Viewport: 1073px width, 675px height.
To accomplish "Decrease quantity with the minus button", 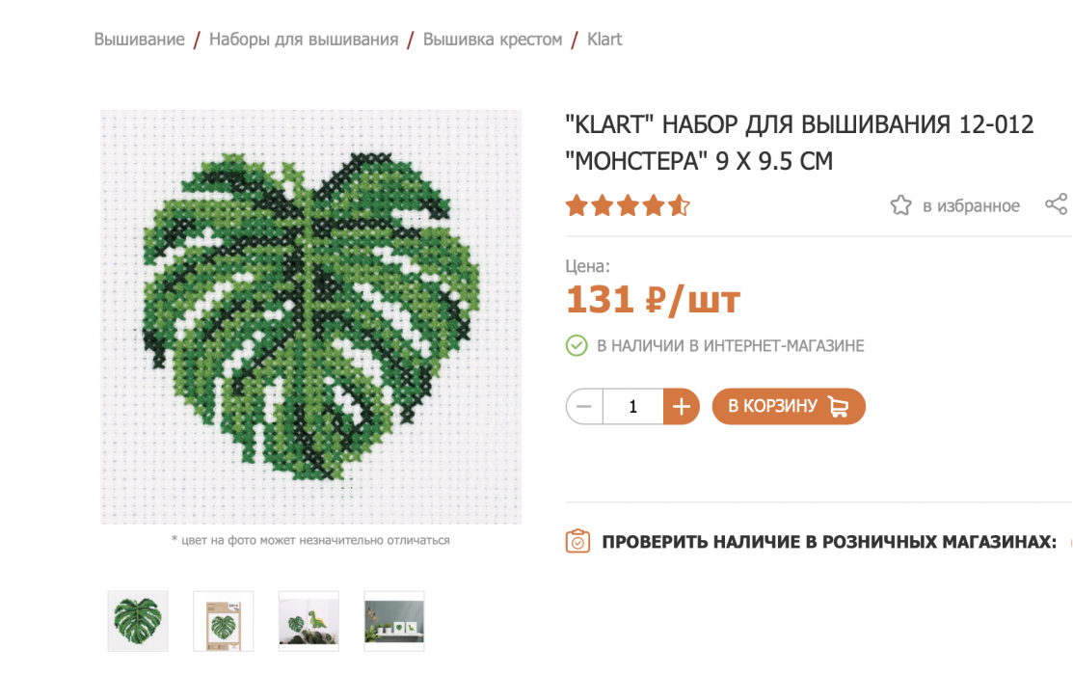I will [583, 407].
